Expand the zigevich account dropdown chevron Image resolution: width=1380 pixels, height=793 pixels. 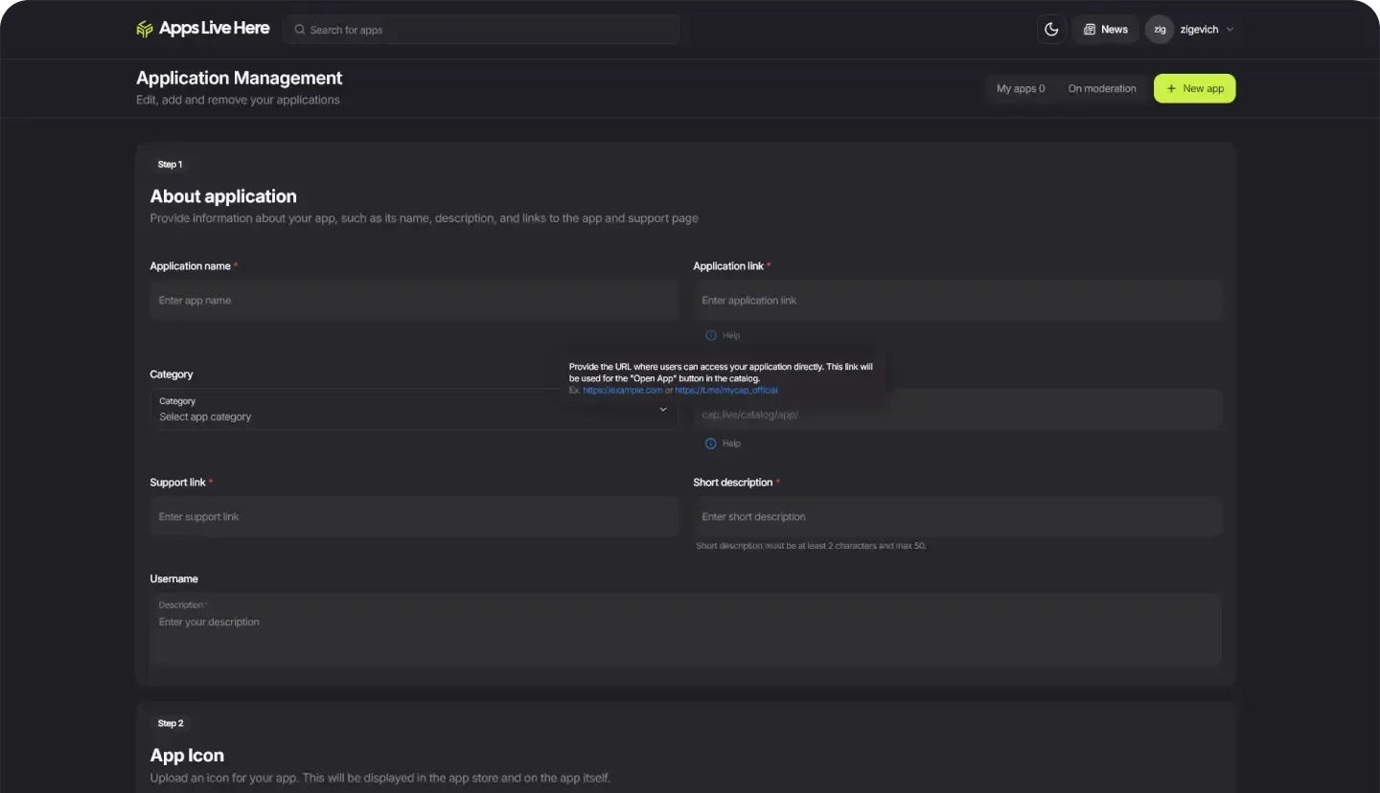1230,30
